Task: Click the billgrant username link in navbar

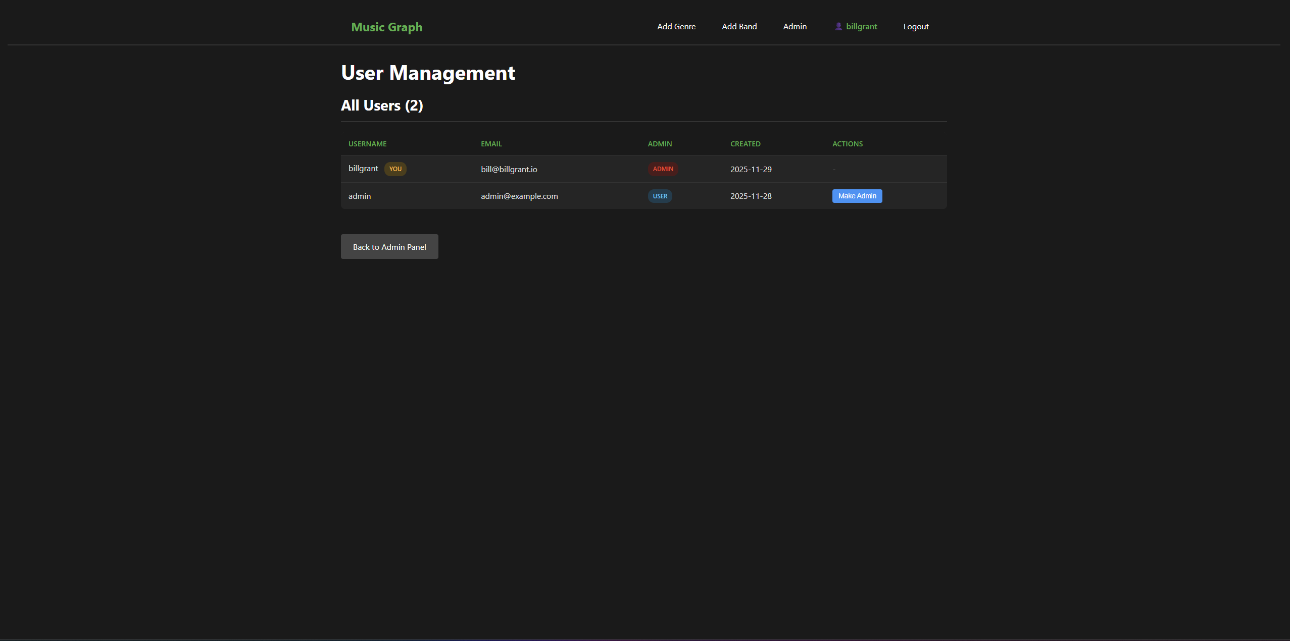Action: point(861,26)
